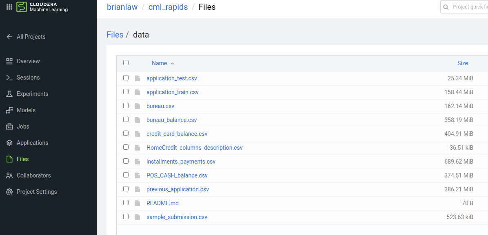Click the Size column header
The width and height of the screenshot is (488, 235).
(x=462, y=63)
